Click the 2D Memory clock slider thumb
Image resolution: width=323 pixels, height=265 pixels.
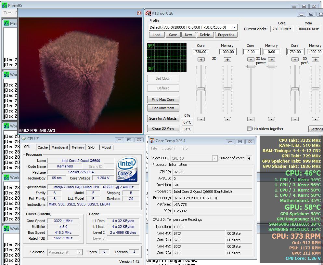pyautogui.click(x=227, y=89)
